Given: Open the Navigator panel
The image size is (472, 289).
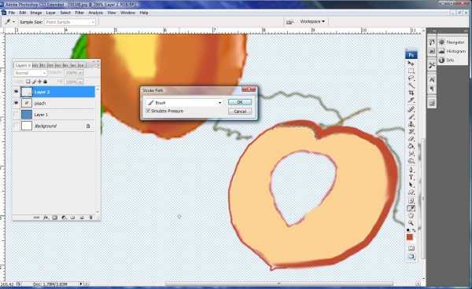Looking at the screenshot, I should click(452, 42).
